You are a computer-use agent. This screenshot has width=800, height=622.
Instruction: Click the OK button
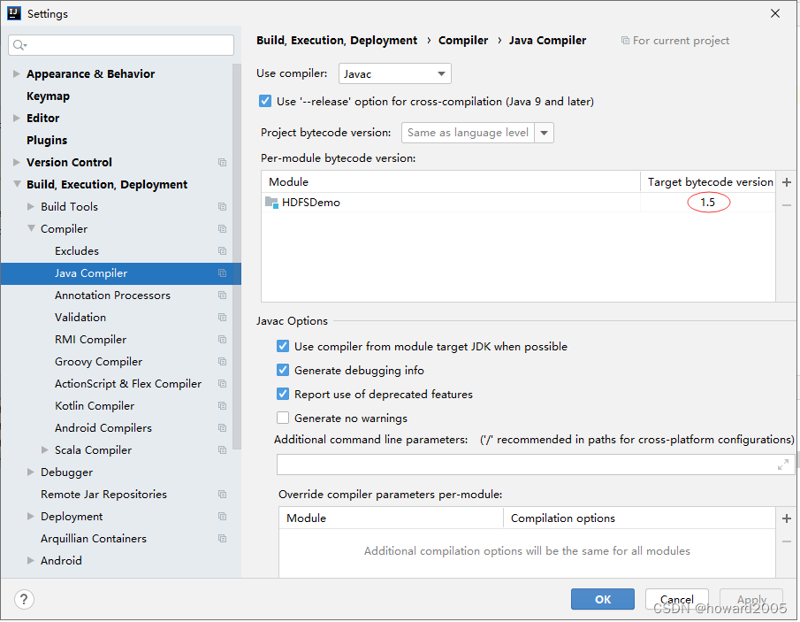tap(603, 599)
